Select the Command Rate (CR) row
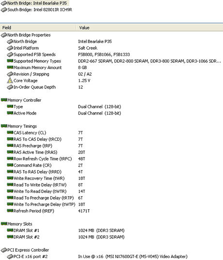Screen dimensions: 223x260 111,165
